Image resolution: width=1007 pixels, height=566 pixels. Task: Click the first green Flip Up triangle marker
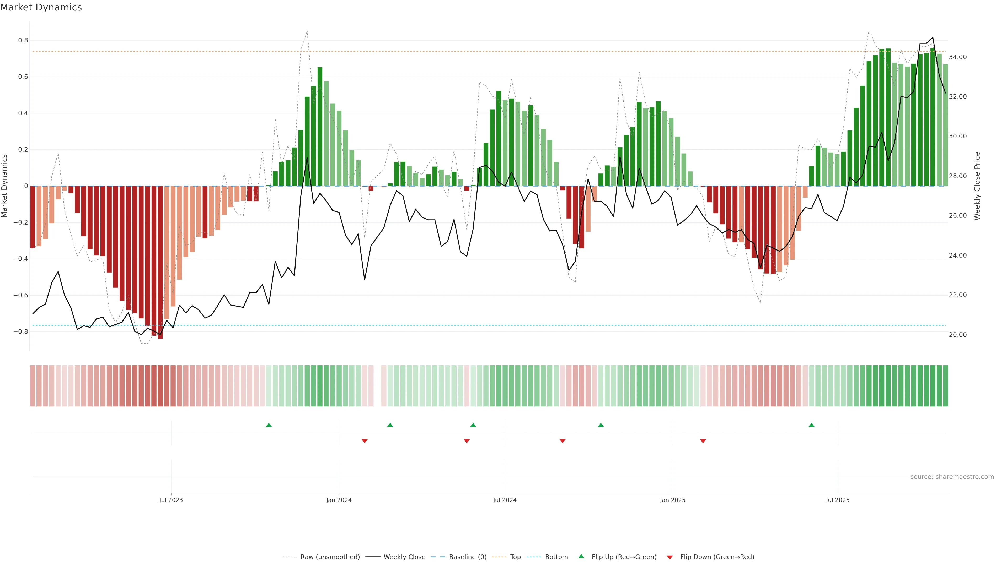[x=269, y=425]
